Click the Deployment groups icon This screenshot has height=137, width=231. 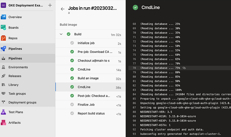[3, 102]
